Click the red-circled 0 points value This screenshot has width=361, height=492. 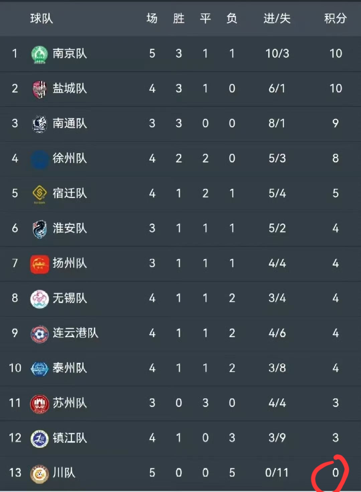(x=335, y=473)
